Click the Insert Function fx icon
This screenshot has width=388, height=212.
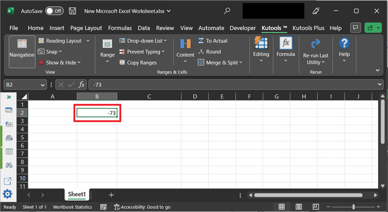[x=81, y=85]
